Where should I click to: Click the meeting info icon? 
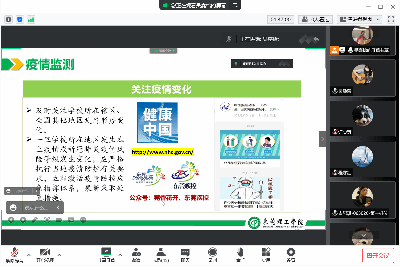(x=8, y=20)
